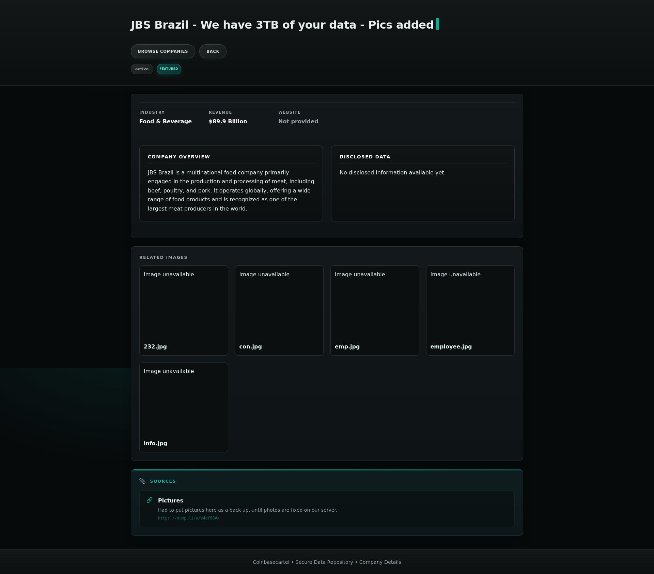Click the teal cursor bar after the title
This screenshot has height=574, width=654.
[437, 24]
